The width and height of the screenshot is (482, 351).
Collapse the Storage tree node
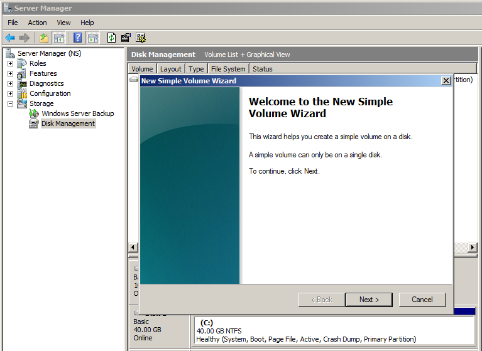[11, 103]
